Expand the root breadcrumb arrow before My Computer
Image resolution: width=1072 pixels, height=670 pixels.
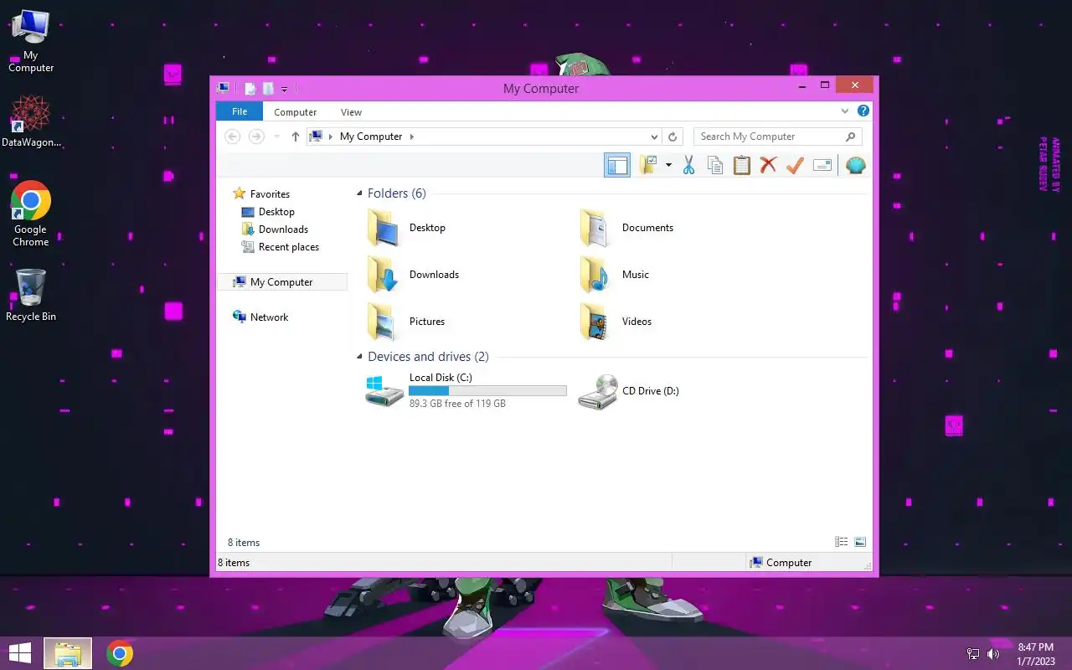pyautogui.click(x=331, y=137)
